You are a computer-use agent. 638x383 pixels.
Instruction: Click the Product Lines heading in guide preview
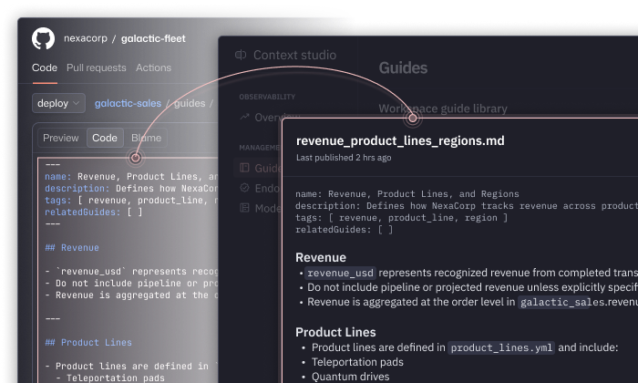point(335,332)
